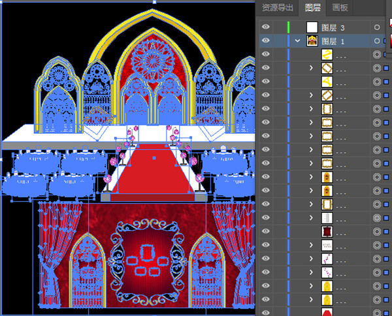
Task: Click target circle of rising flower branch sublayer
Action: (377, 259)
